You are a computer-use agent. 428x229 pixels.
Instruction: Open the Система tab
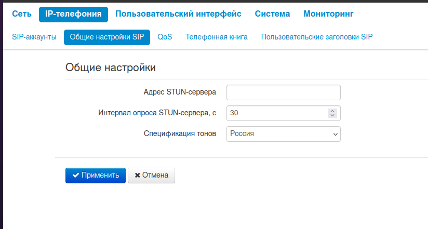point(272,14)
